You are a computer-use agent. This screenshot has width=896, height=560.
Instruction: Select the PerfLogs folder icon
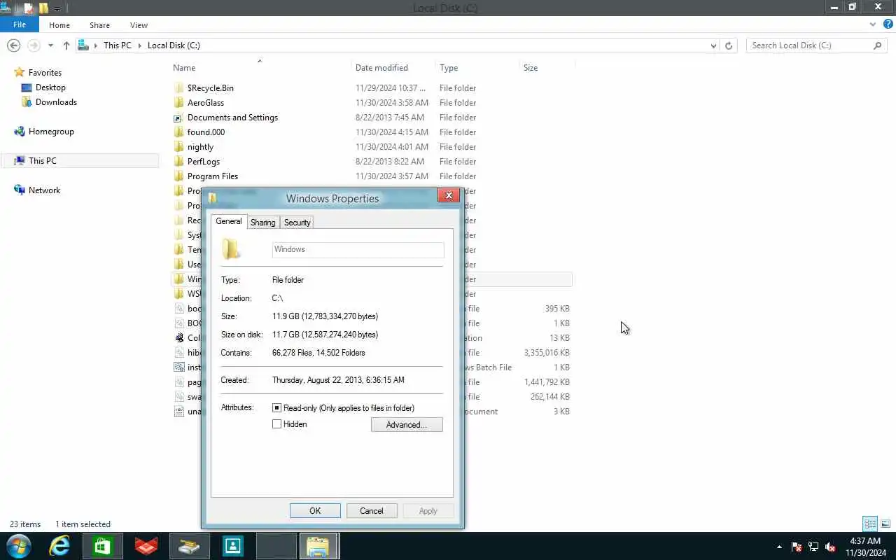pos(178,162)
